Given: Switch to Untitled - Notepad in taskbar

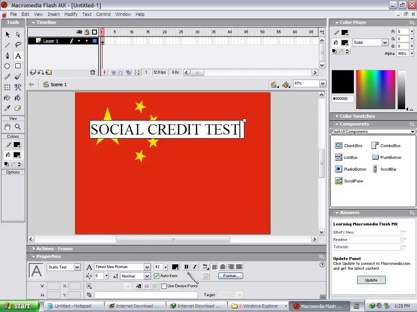Looking at the screenshot, I should 73,306.
